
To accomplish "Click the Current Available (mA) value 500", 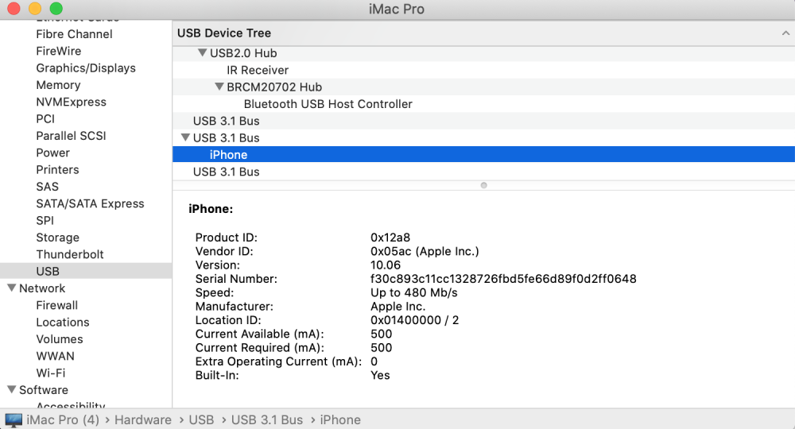I will coord(381,334).
